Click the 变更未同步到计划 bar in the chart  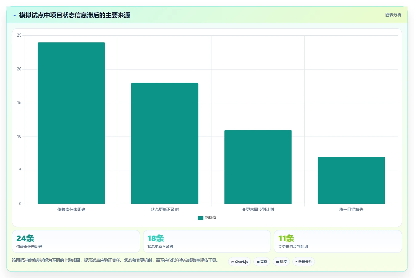pos(258,167)
